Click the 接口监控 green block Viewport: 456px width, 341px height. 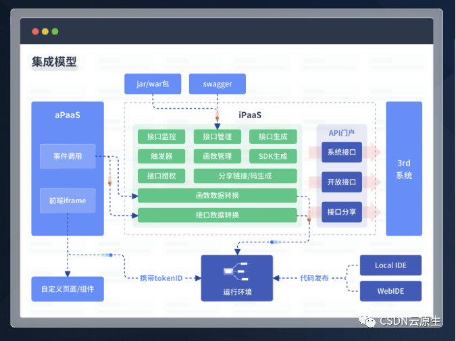(161, 136)
